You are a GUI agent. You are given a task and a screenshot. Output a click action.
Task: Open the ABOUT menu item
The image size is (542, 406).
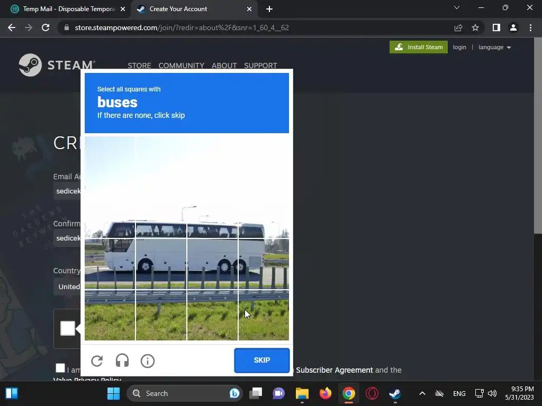point(224,66)
